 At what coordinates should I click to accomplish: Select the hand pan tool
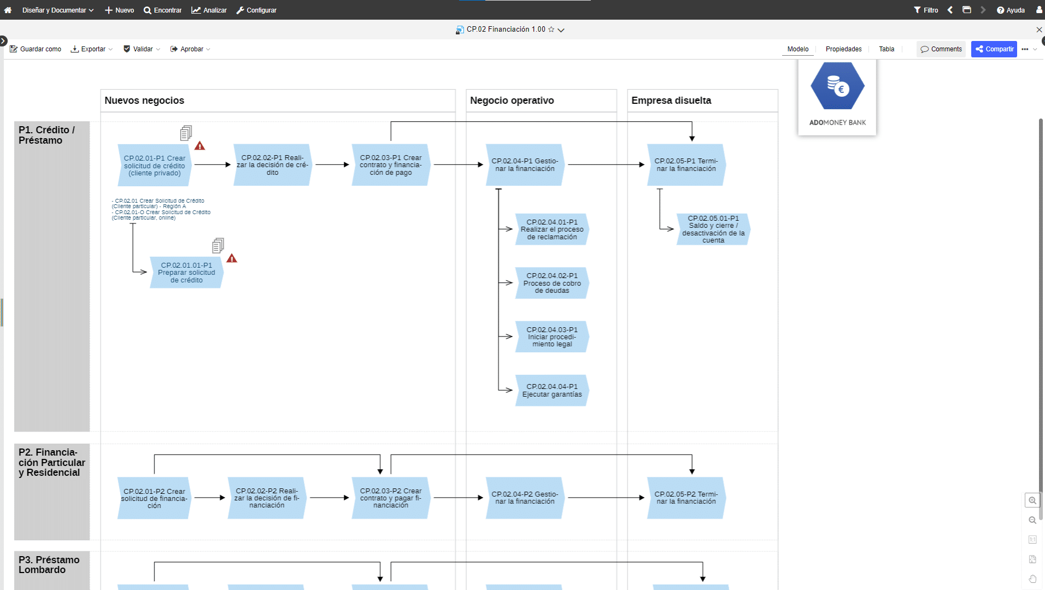pos(1032,579)
